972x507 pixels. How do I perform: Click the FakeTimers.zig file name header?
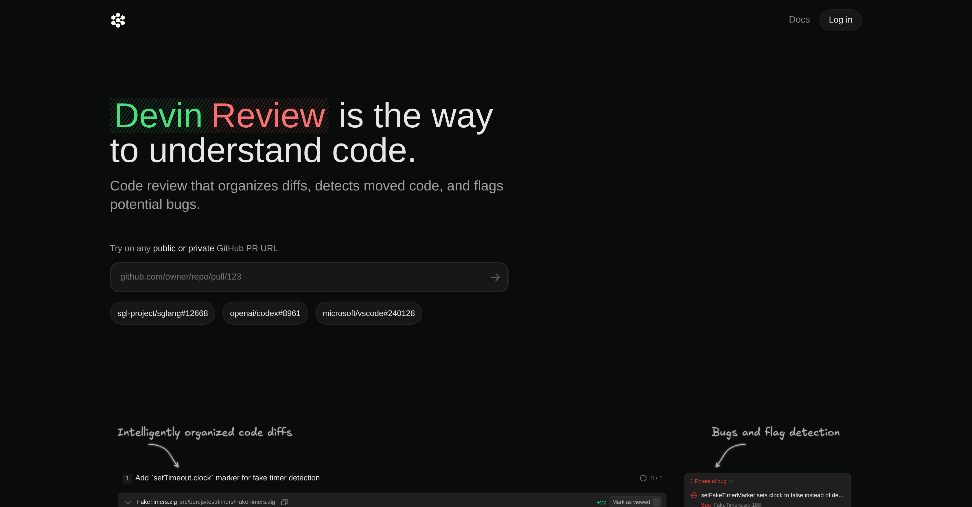(x=157, y=502)
